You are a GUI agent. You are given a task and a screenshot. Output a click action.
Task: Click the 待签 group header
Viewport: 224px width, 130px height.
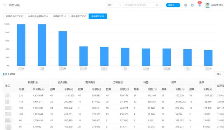tap(146, 82)
